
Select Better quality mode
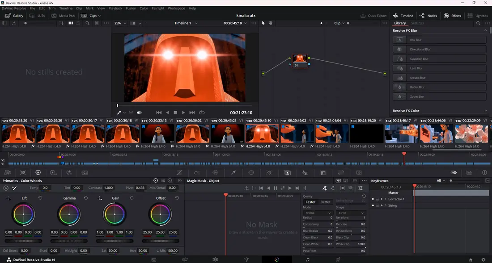click(325, 202)
